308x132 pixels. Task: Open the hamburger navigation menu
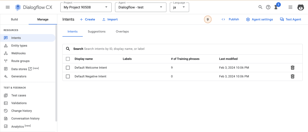tap(8, 7)
